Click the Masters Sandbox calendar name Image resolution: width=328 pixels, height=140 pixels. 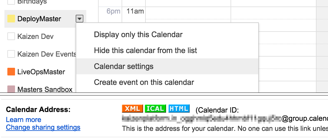[45, 89]
